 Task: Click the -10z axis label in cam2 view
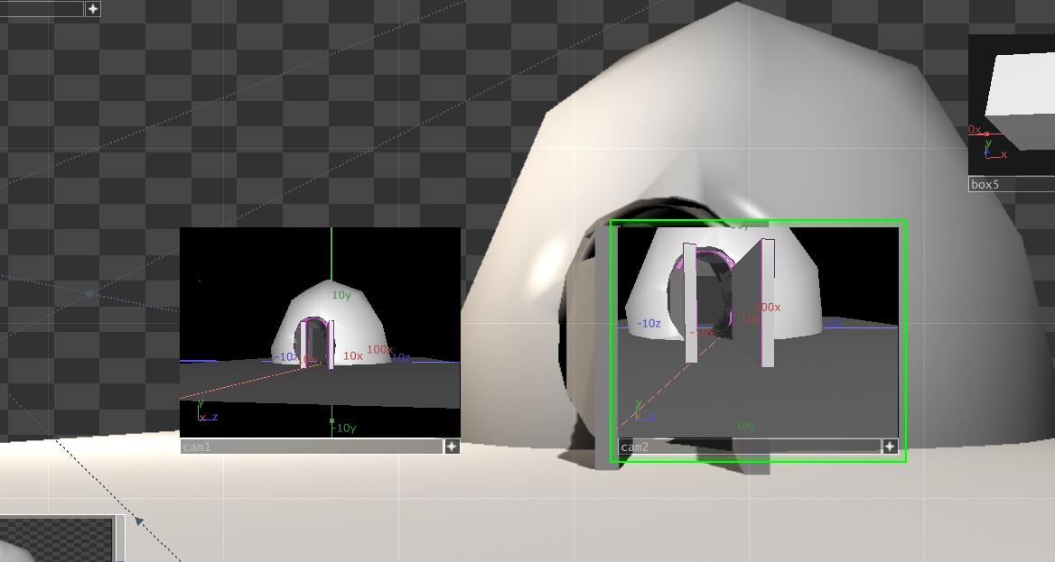[649, 323]
